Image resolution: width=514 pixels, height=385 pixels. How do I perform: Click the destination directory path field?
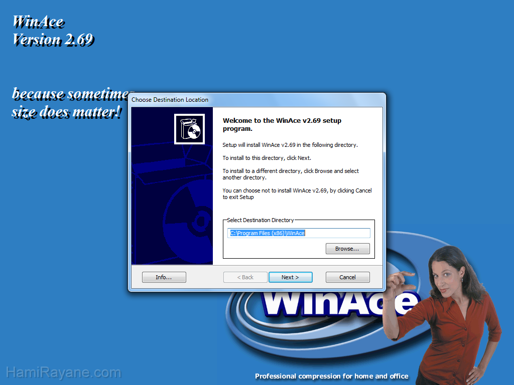tap(299, 233)
